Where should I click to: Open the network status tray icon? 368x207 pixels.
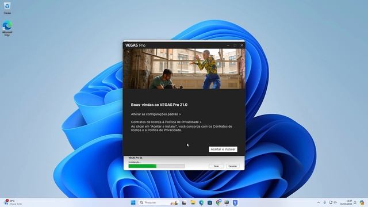pos(331,202)
